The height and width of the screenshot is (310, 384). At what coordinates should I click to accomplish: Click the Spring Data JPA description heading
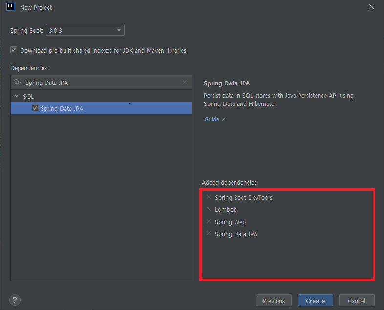click(x=227, y=83)
